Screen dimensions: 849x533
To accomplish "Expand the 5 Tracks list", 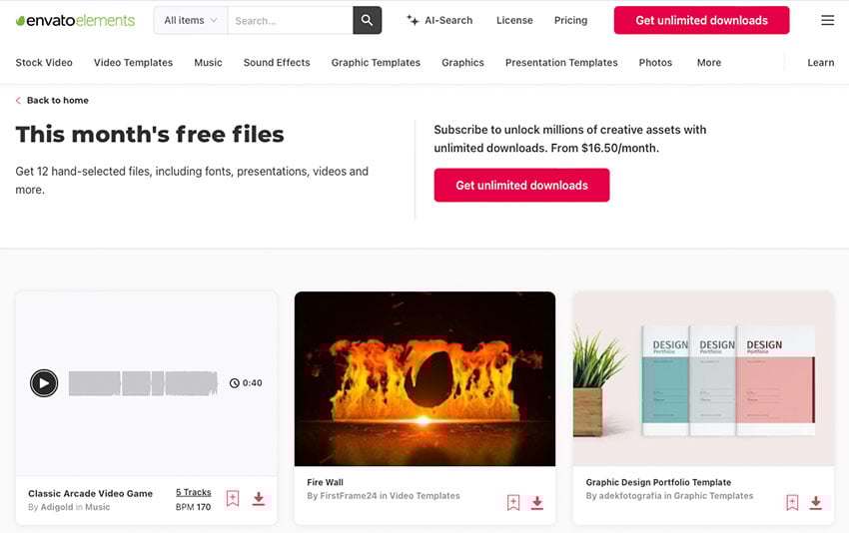I will coord(193,492).
